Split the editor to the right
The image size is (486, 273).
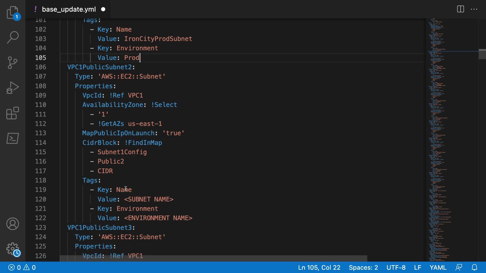[460, 9]
